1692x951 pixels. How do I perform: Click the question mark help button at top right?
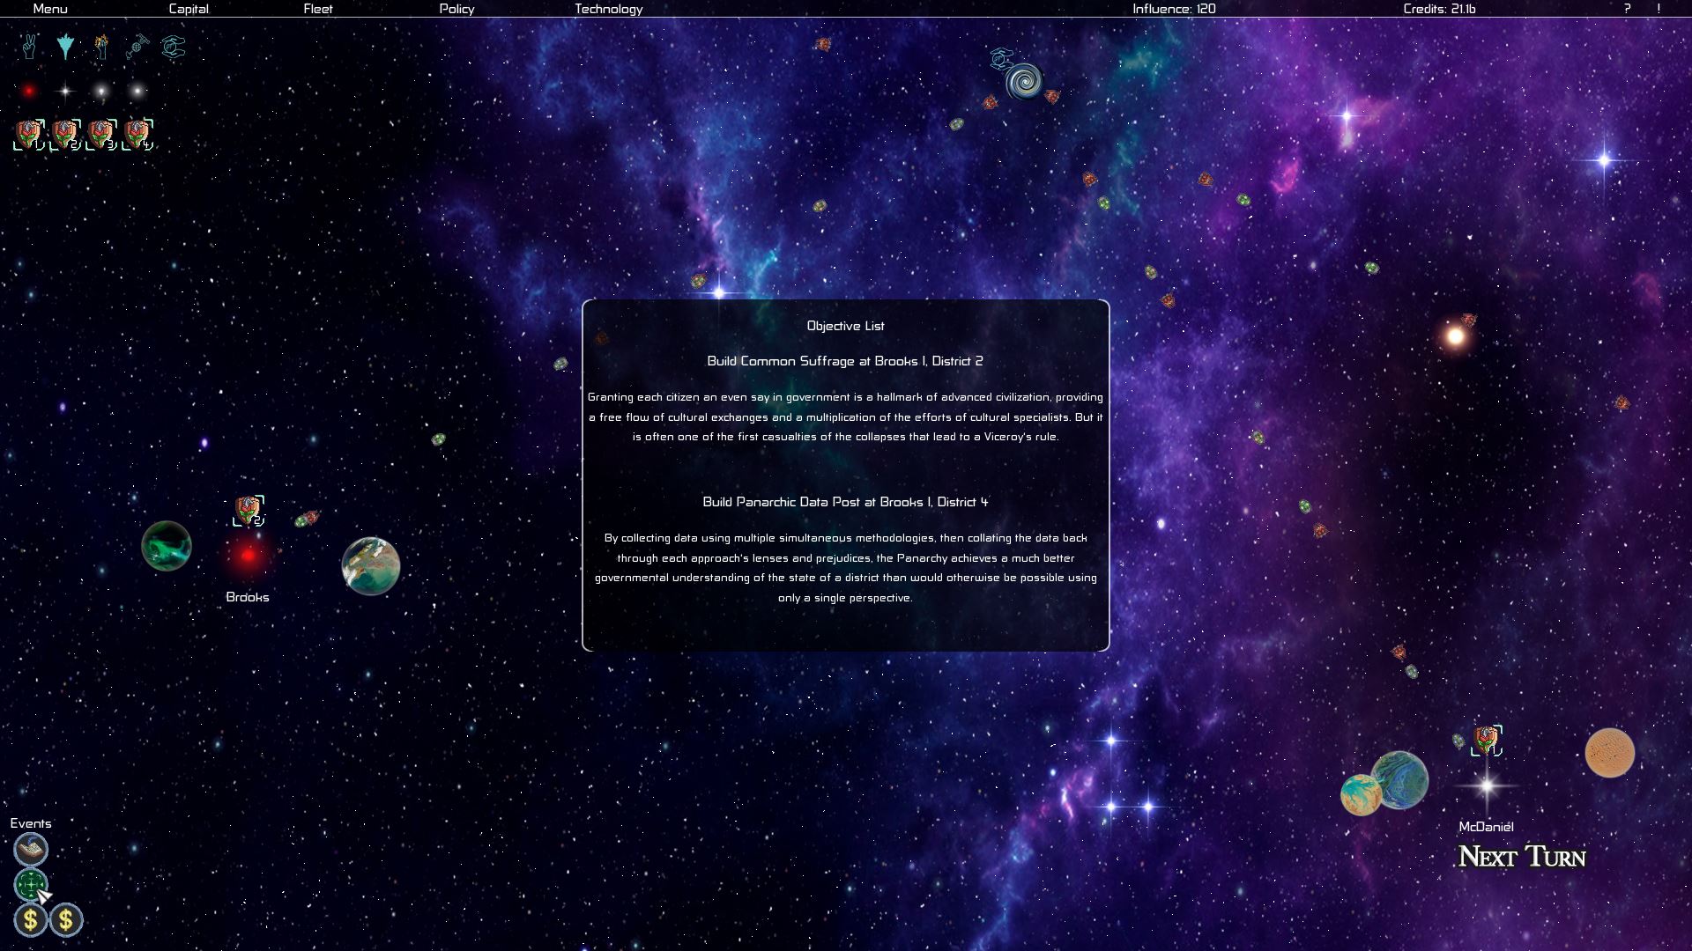(x=1627, y=10)
